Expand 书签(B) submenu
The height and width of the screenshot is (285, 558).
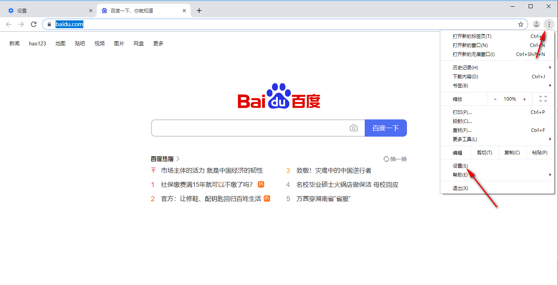pos(497,86)
